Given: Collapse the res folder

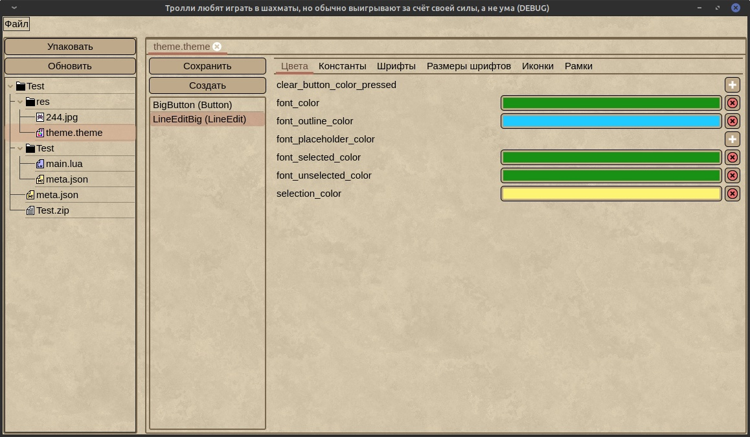Looking at the screenshot, I should tap(20, 102).
